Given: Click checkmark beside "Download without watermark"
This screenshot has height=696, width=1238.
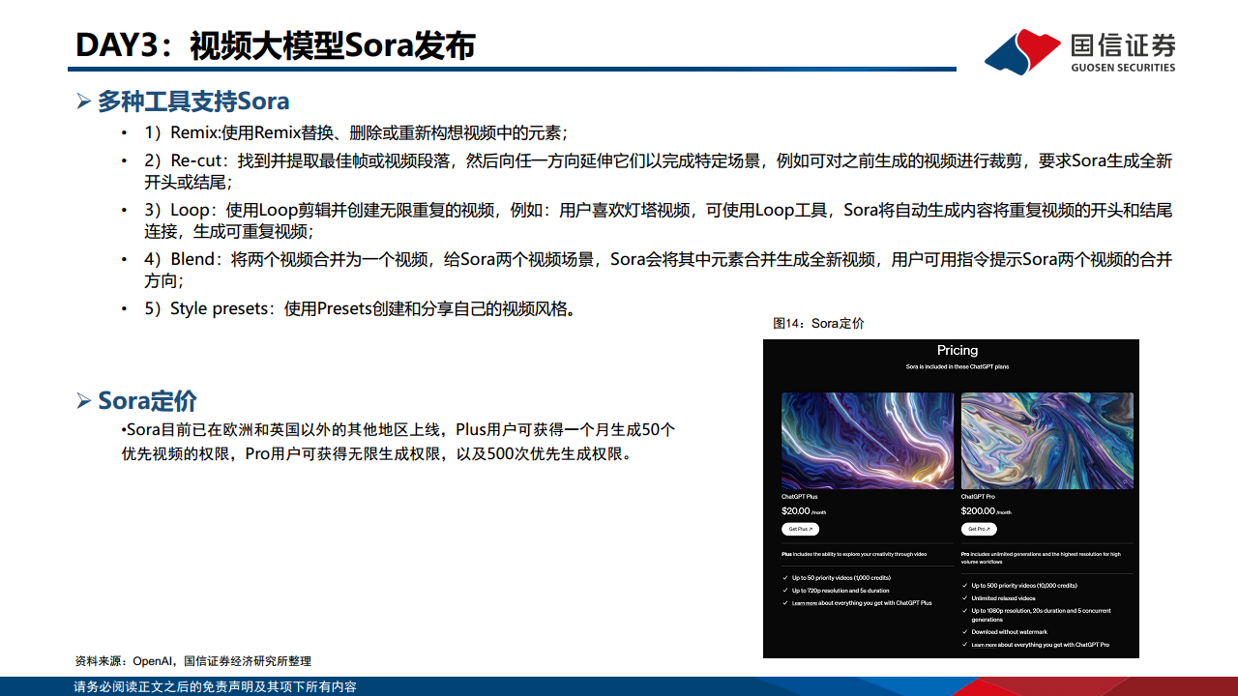Looking at the screenshot, I should click(x=964, y=632).
